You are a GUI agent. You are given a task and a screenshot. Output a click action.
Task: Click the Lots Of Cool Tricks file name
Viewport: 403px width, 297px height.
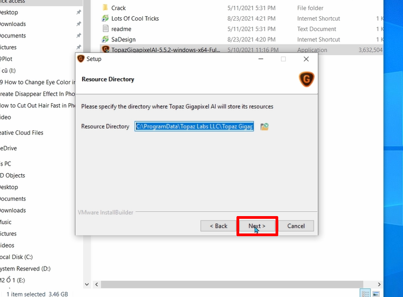tap(135, 18)
